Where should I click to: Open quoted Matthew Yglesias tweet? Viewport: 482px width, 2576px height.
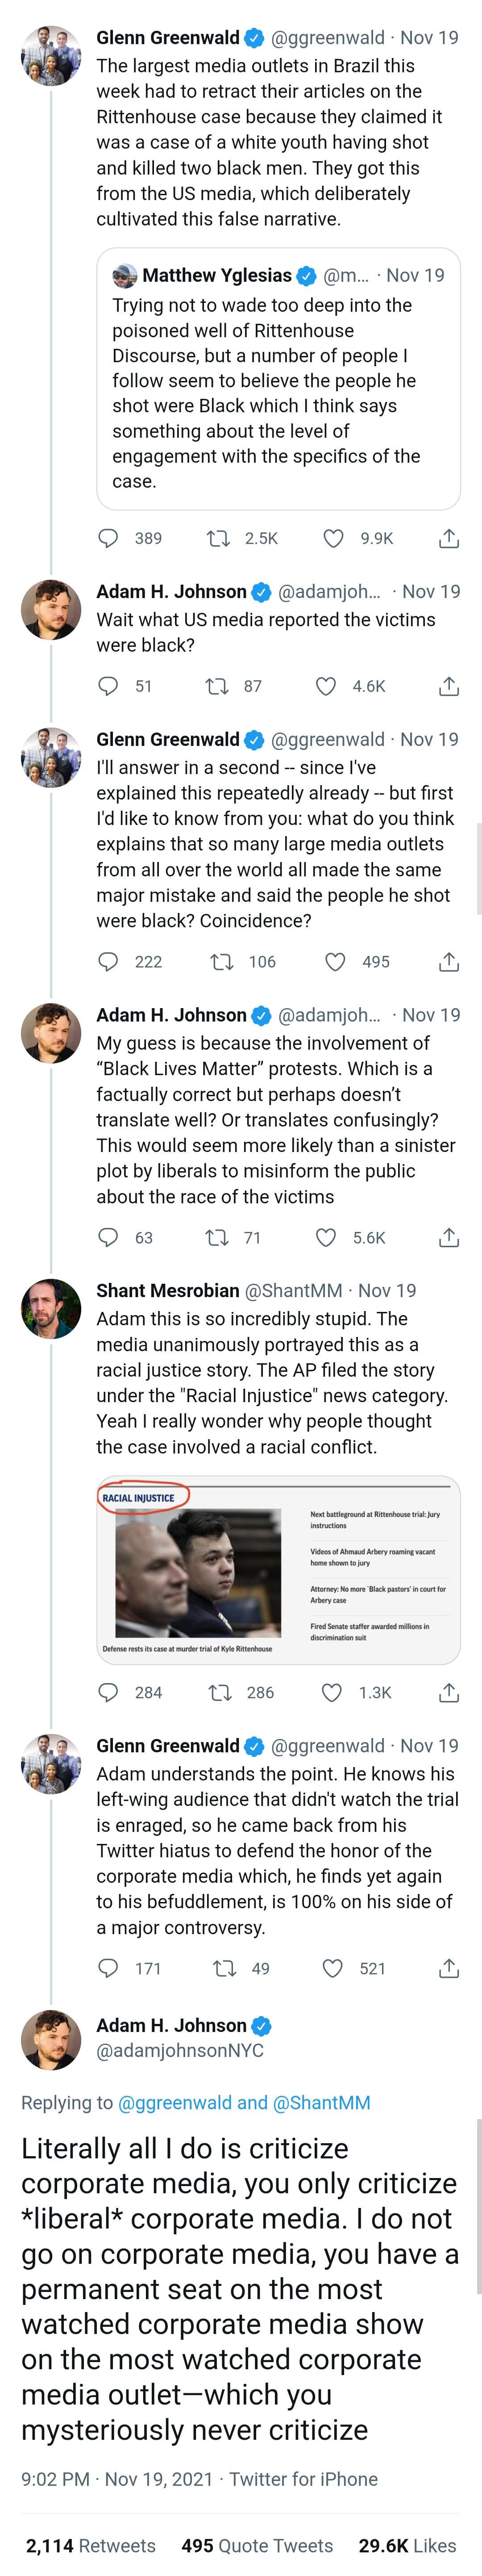278,380
